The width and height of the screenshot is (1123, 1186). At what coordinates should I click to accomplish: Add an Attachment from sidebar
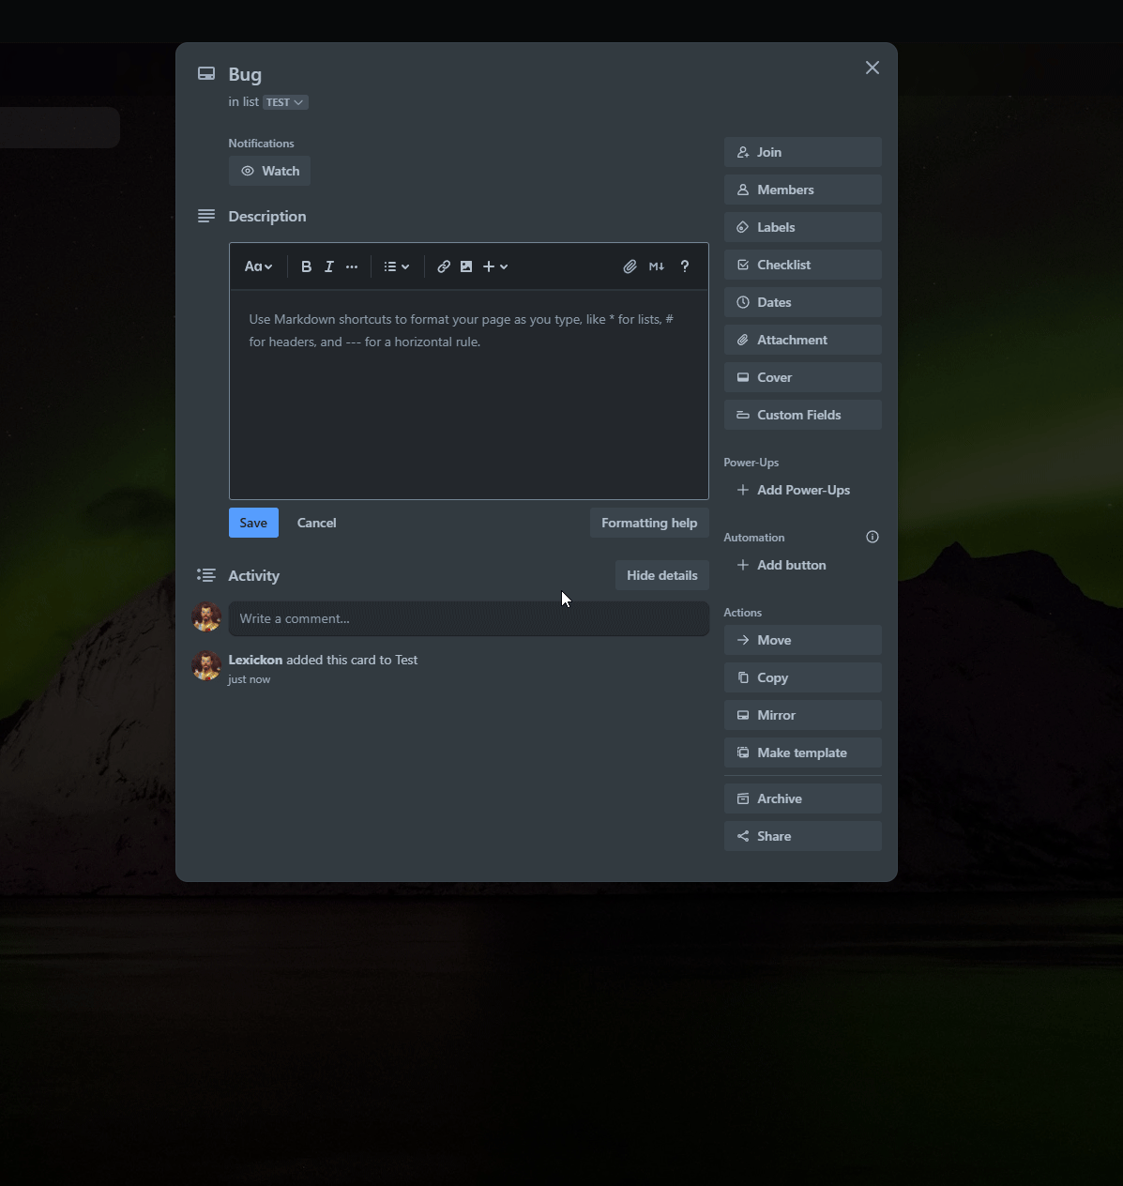tap(803, 340)
